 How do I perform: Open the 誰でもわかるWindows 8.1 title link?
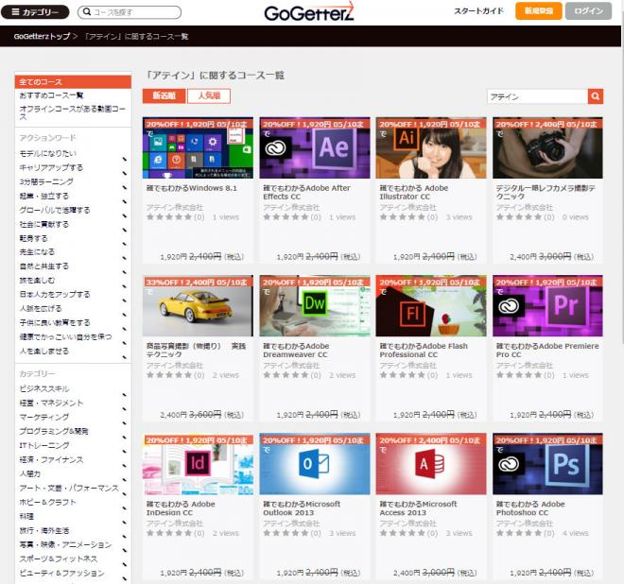191,188
